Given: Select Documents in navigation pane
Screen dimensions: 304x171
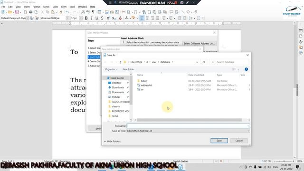Looking at the screenshot, I should (118, 92).
